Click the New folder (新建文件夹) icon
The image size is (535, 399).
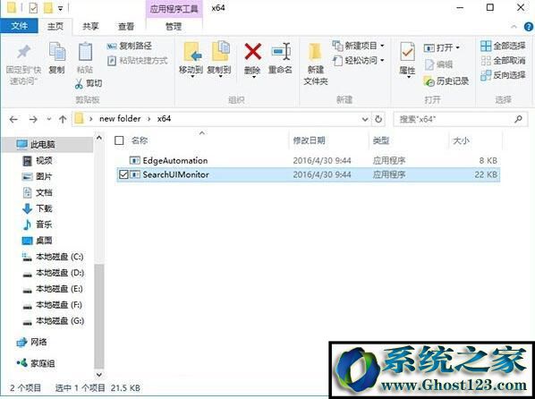tap(315, 52)
